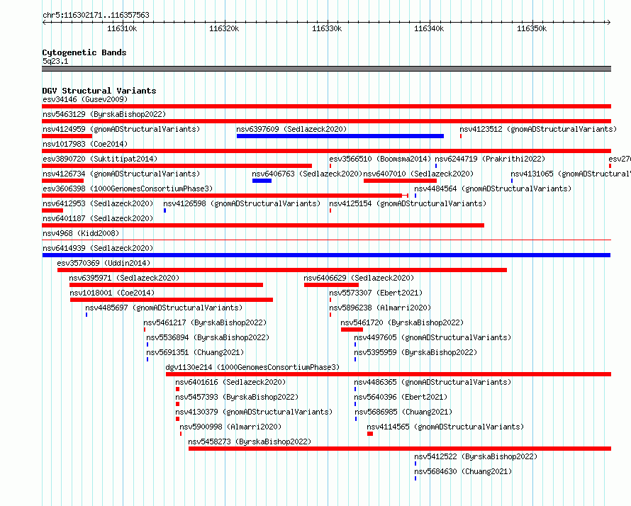631x506 pixels.
Task: Open nsv5458273 (ByrskaBishop2022) variant
Action: pyautogui.click(x=250, y=442)
